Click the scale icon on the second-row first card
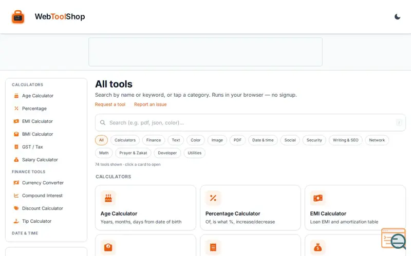The image size is (411, 256). tap(108, 247)
